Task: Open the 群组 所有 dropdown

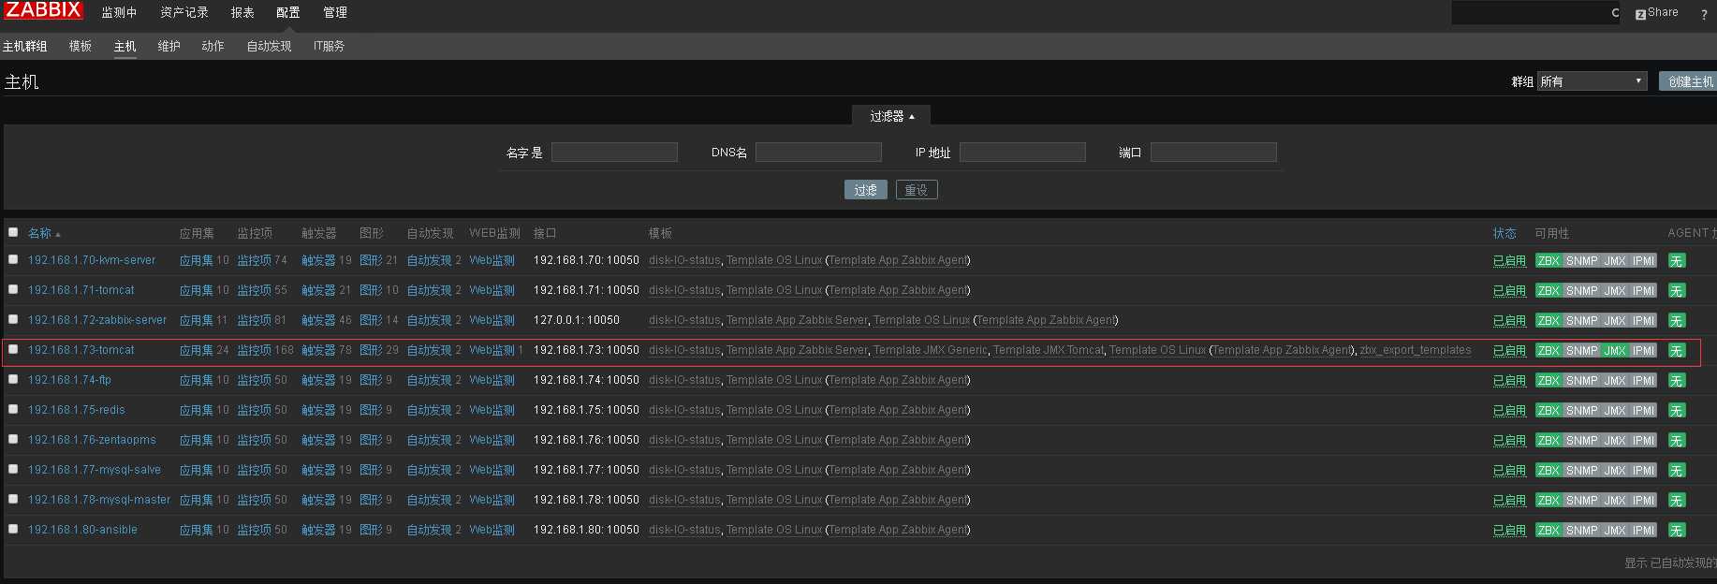Action: (1592, 81)
